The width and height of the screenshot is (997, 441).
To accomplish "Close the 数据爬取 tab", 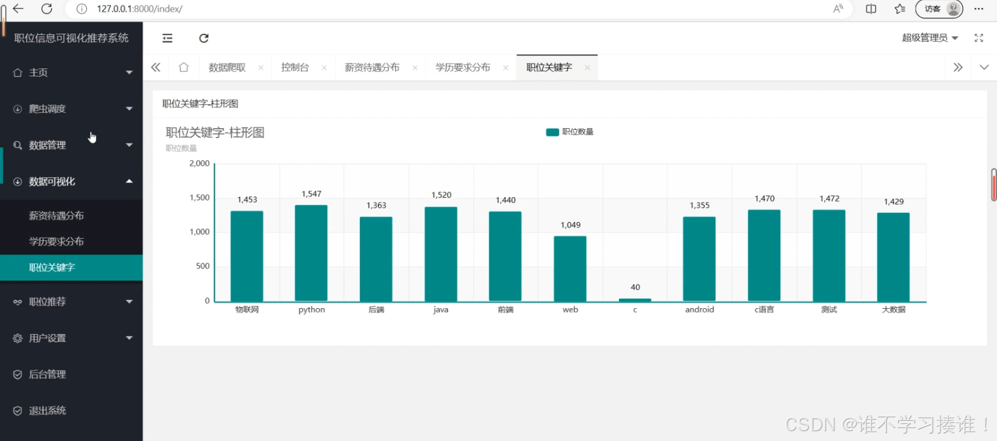I will (261, 67).
